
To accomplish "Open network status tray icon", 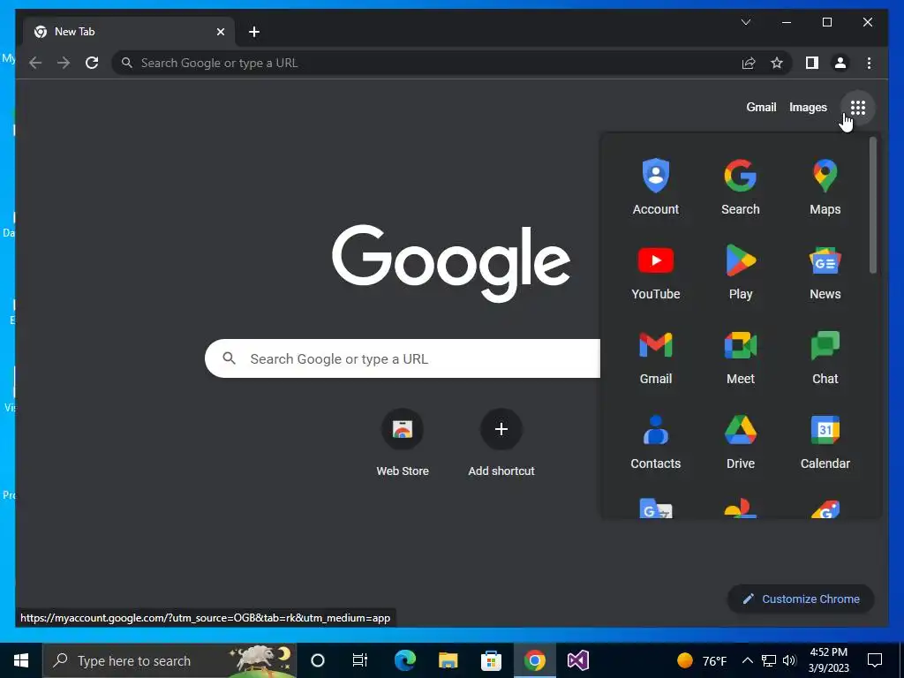I will tap(769, 660).
